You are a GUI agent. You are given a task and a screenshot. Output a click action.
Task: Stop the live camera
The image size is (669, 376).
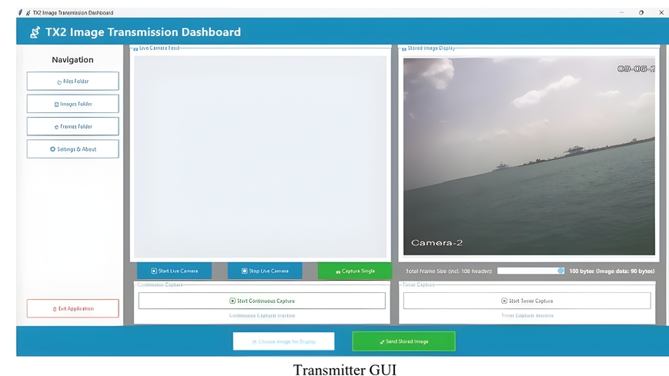[x=265, y=271]
